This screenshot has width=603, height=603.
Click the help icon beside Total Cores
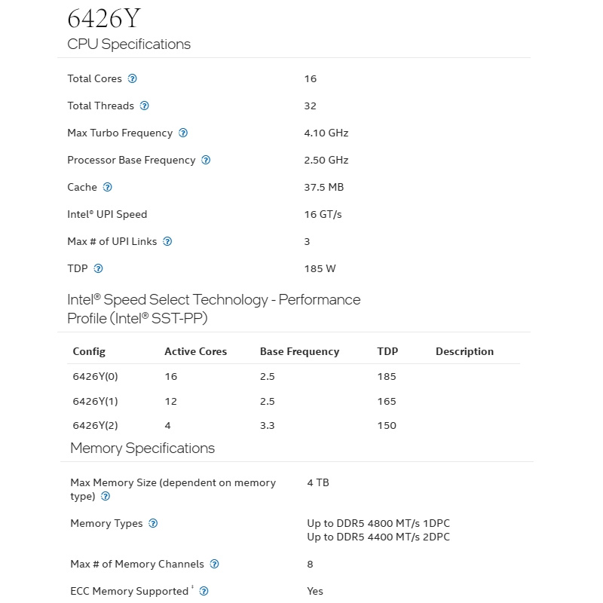[132, 79]
